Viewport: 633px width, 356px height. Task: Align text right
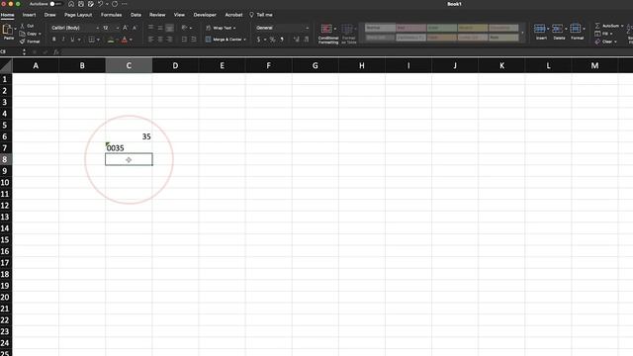tap(169, 40)
